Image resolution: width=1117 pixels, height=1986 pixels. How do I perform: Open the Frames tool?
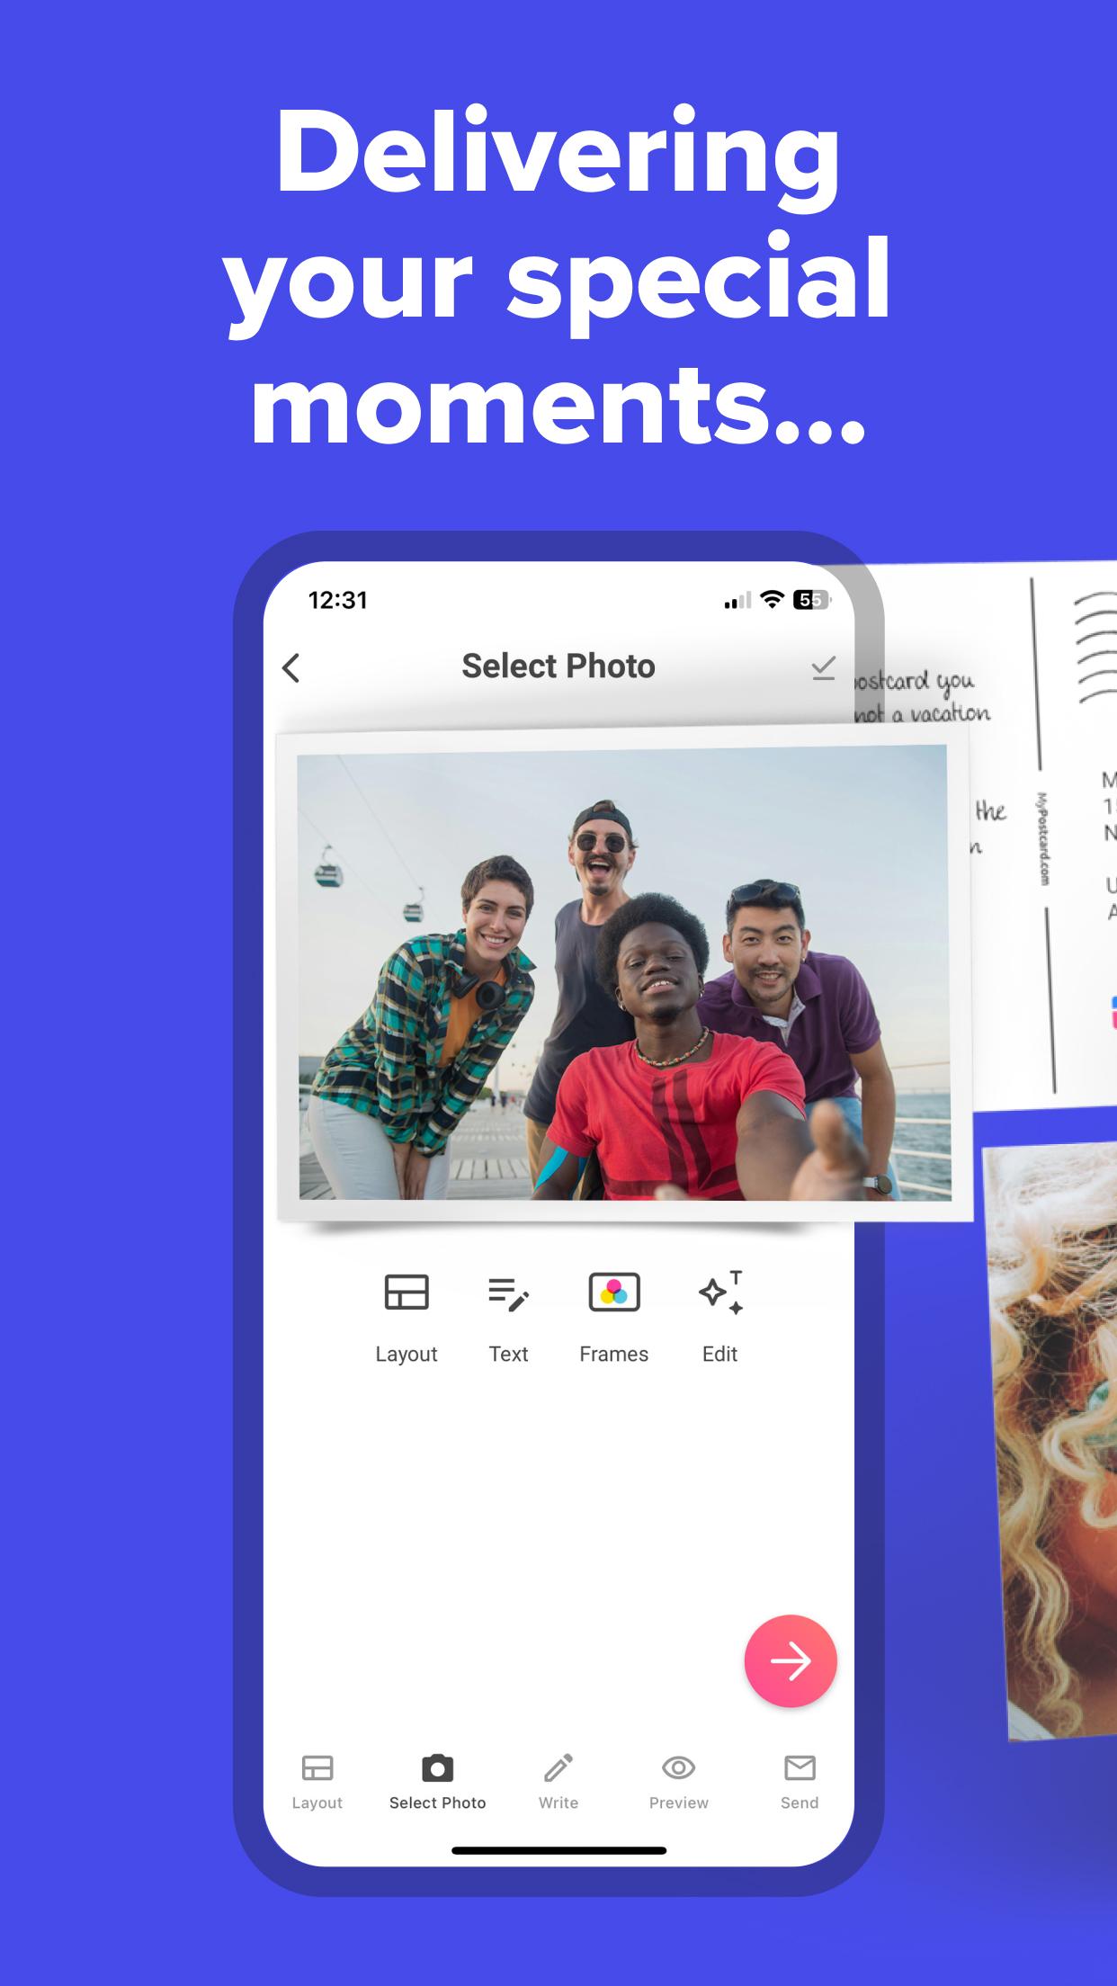614,1317
